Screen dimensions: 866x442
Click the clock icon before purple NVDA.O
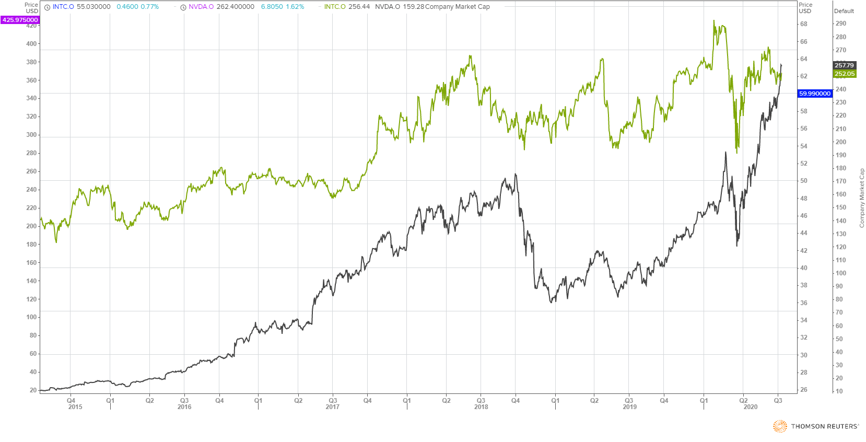[x=183, y=7]
